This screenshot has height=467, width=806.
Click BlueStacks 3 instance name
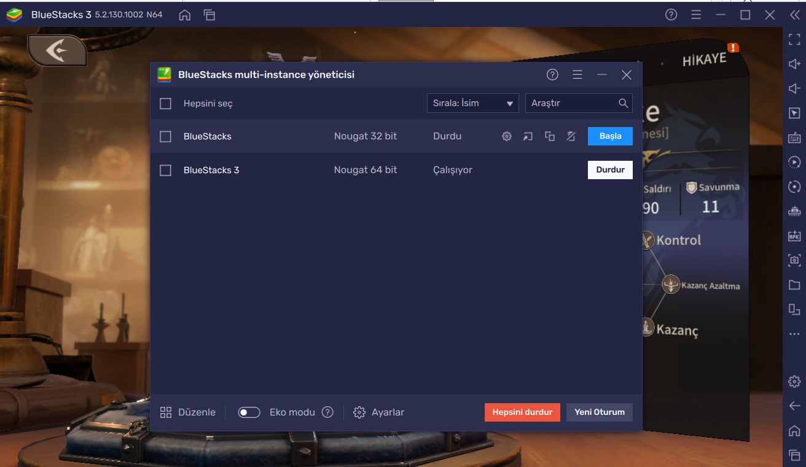tap(211, 170)
